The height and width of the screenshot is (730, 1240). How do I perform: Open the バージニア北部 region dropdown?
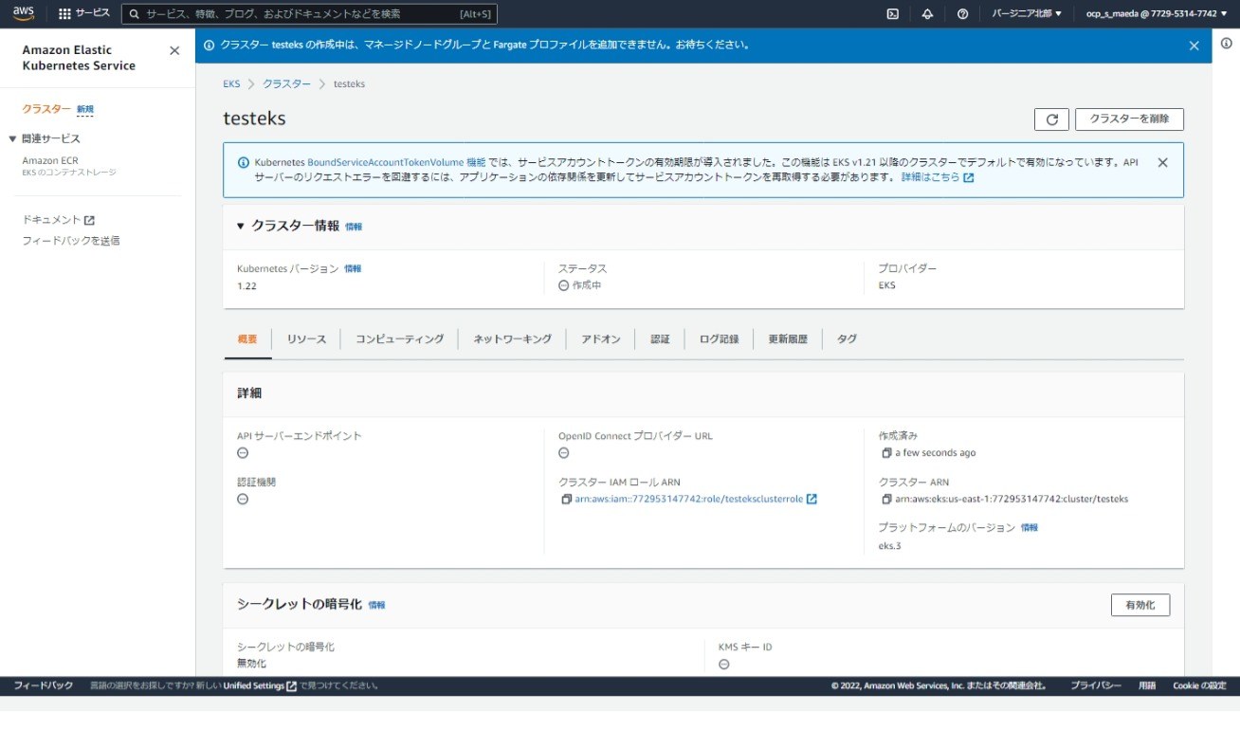click(1027, 14)
